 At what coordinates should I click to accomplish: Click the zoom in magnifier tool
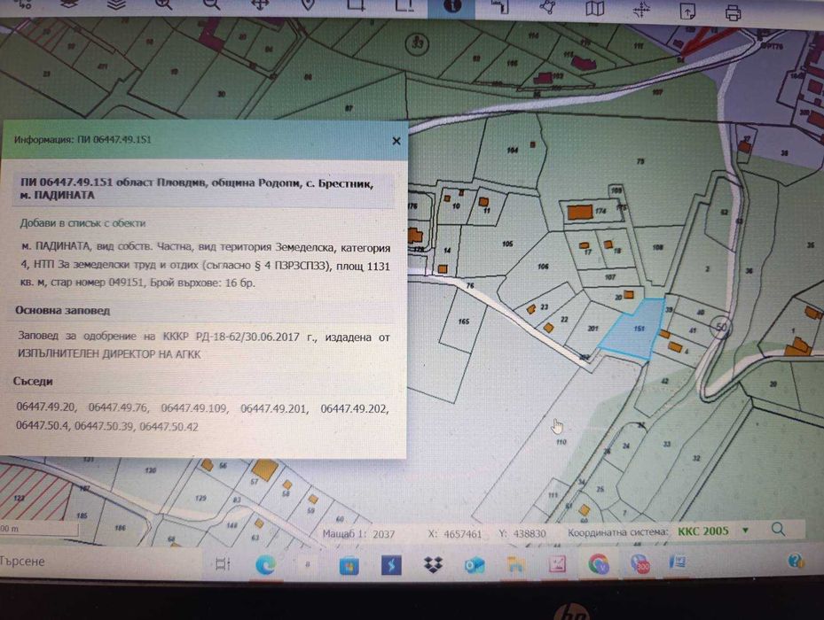[x=164, y=5]
